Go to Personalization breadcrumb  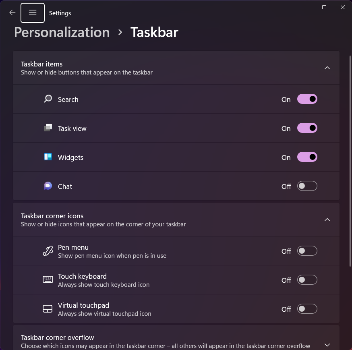click(62, 32)
